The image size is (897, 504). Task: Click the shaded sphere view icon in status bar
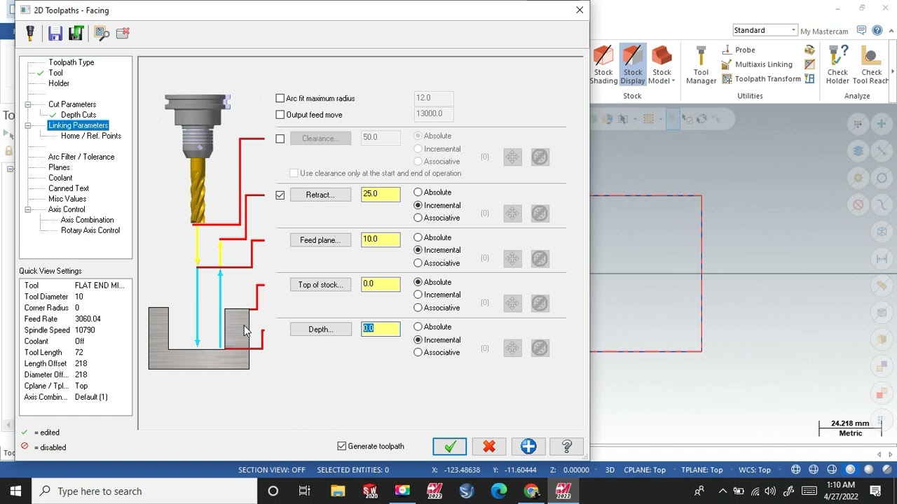coord(850,470)
